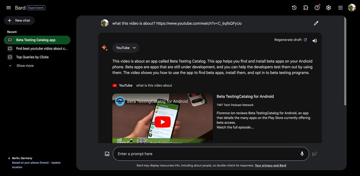Select Beta Testing Catalog app chat

pyautogui.click(x=36, y=40)
